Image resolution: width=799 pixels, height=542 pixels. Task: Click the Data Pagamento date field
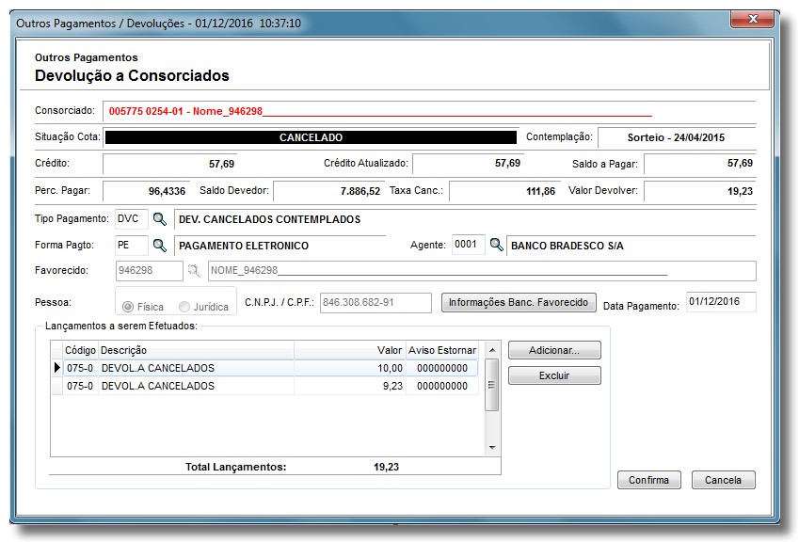click(721, 301)
